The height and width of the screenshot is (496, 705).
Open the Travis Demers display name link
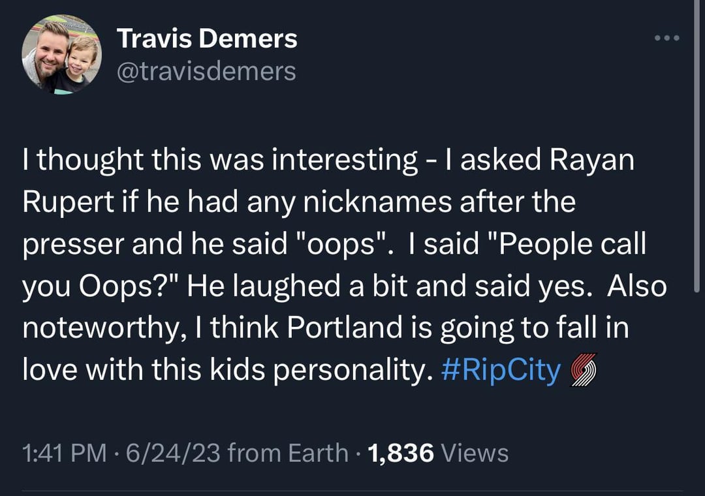coord(208,40)
